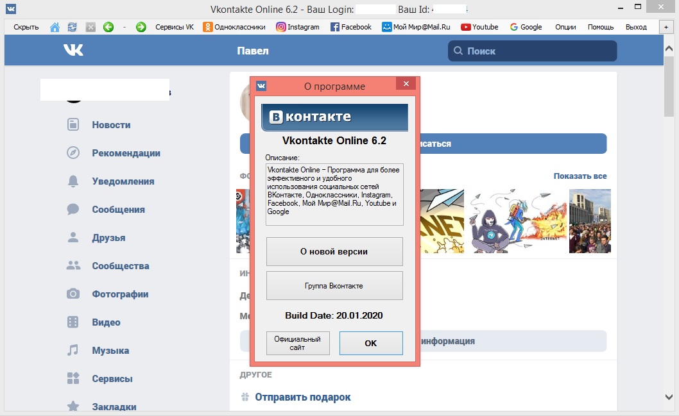The height and width of the screenshot is (416, 679).
Task: Open the crowd photo thumbnail
Action: click(590, 221)
